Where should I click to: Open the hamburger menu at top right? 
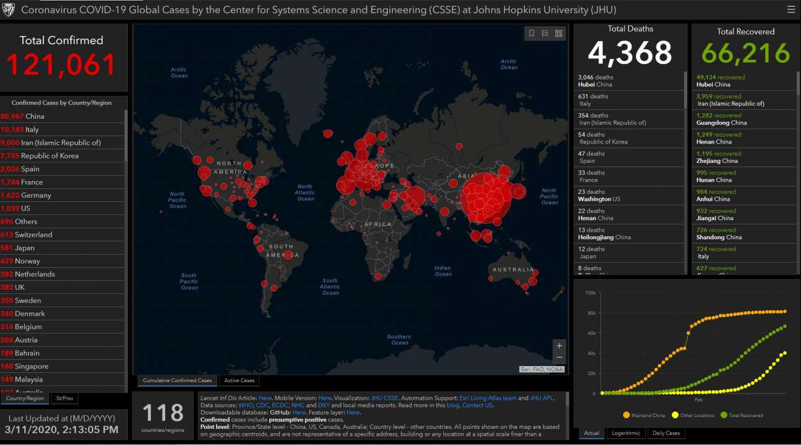coord(790,10)
